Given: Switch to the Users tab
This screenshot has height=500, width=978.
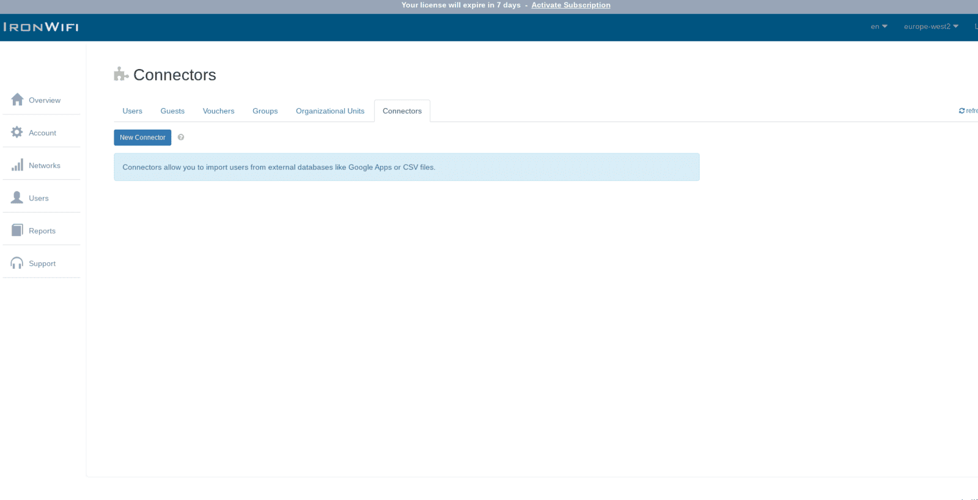Looking at the screenshot, I should 132,111.
